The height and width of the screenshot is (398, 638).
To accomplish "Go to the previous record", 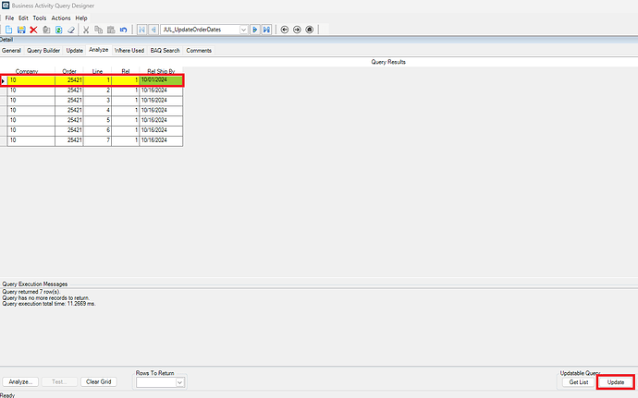I will pos(153,30).
